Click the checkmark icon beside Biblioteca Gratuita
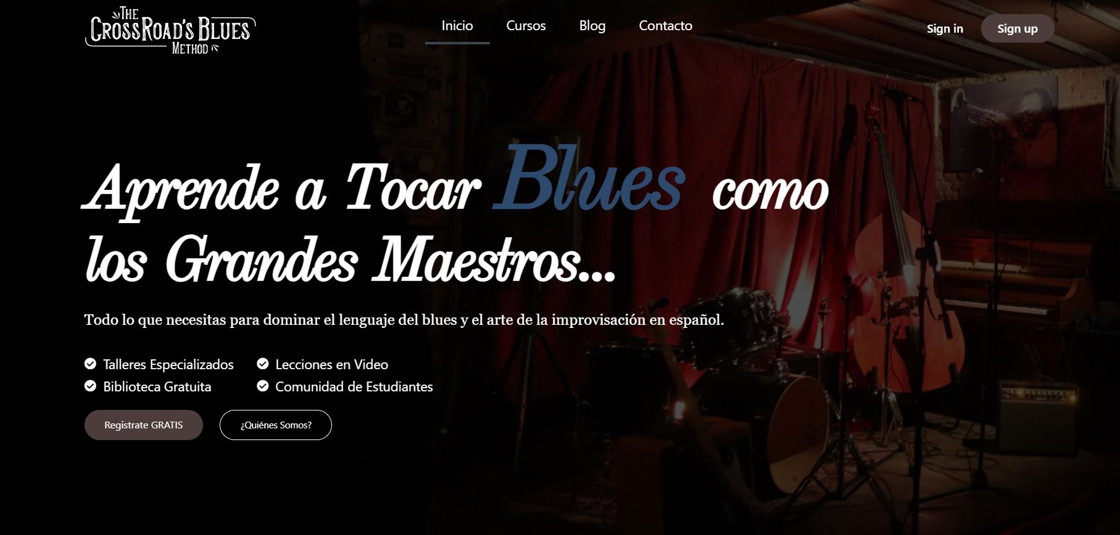Screen dimensions: 1120x535 90,386
